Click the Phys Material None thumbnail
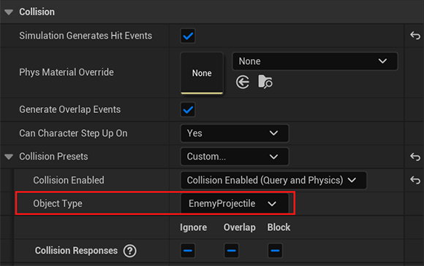 coord(202,73)
